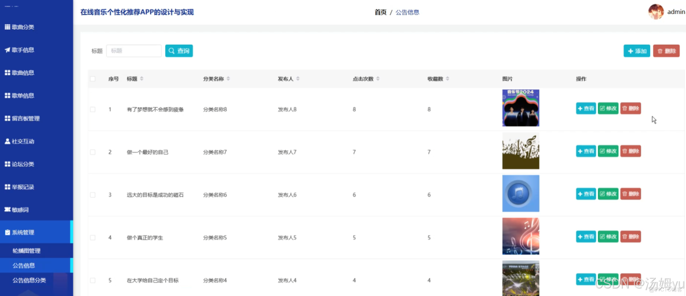The height and width of the screenshot is (296, 686).
Task: Open the concert stage thumbnail in row 5
Action: 521,278
